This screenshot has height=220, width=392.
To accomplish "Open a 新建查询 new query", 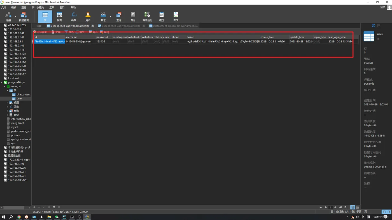I will point(24,16).
